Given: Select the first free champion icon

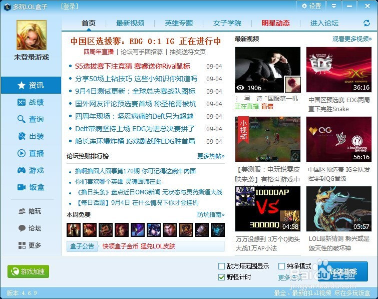Looking at the screenshot, I should [x=74, y=230].
